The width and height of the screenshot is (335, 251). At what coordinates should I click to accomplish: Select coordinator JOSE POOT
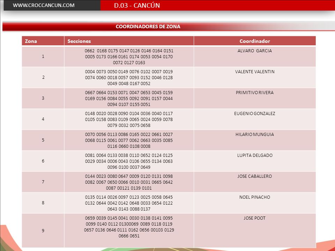click(255, 218)
